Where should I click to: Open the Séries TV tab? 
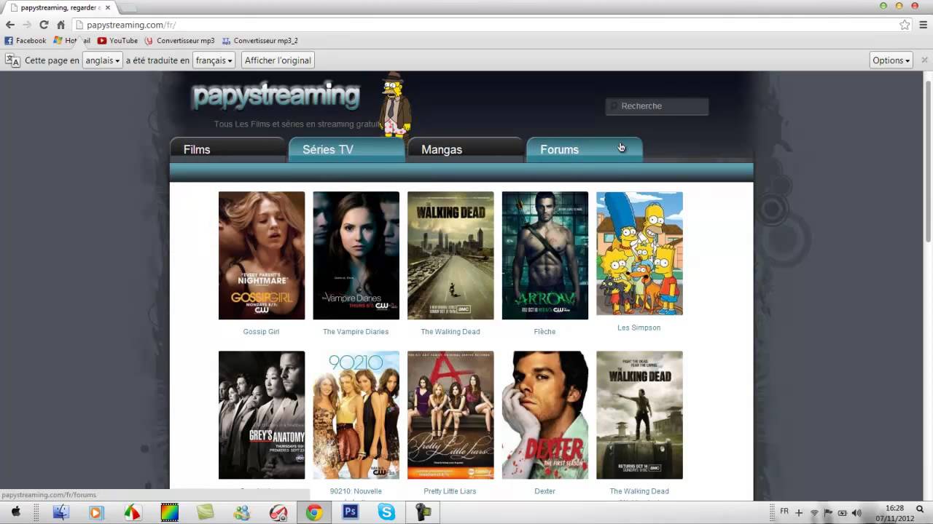346,149
